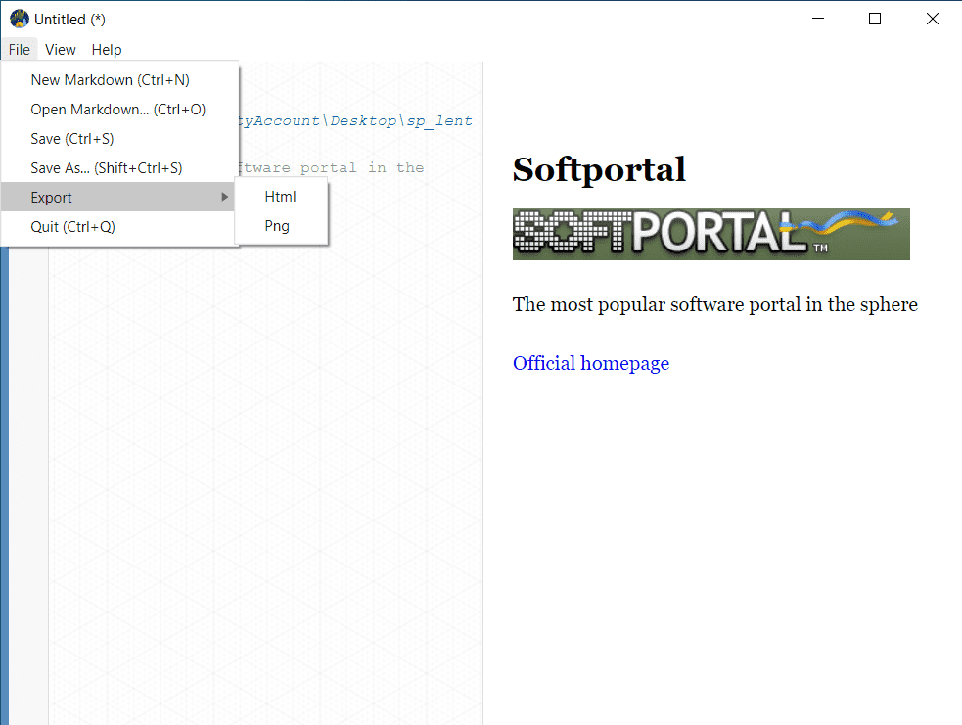This screenshot has width=962, height=725.
Task: Follow the Official homepage link
Action: (x=591, y=363)
